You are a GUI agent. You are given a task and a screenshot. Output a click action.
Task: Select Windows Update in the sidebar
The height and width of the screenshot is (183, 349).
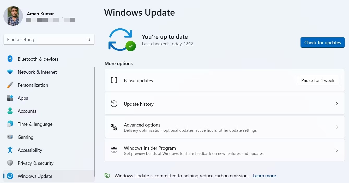click(x=49, y=176)
